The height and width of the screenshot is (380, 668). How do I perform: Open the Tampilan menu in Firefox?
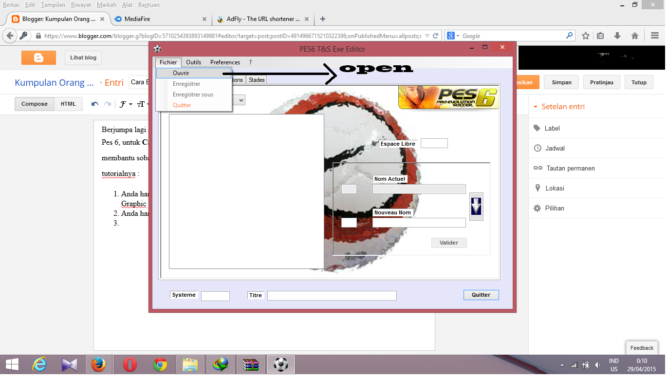[x=53, y=5]
